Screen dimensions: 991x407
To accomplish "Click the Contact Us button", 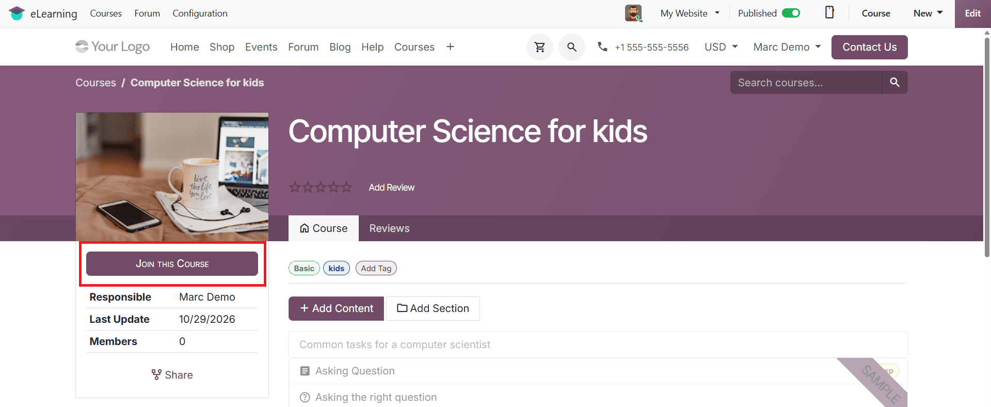I will click(x=869, y=47).
